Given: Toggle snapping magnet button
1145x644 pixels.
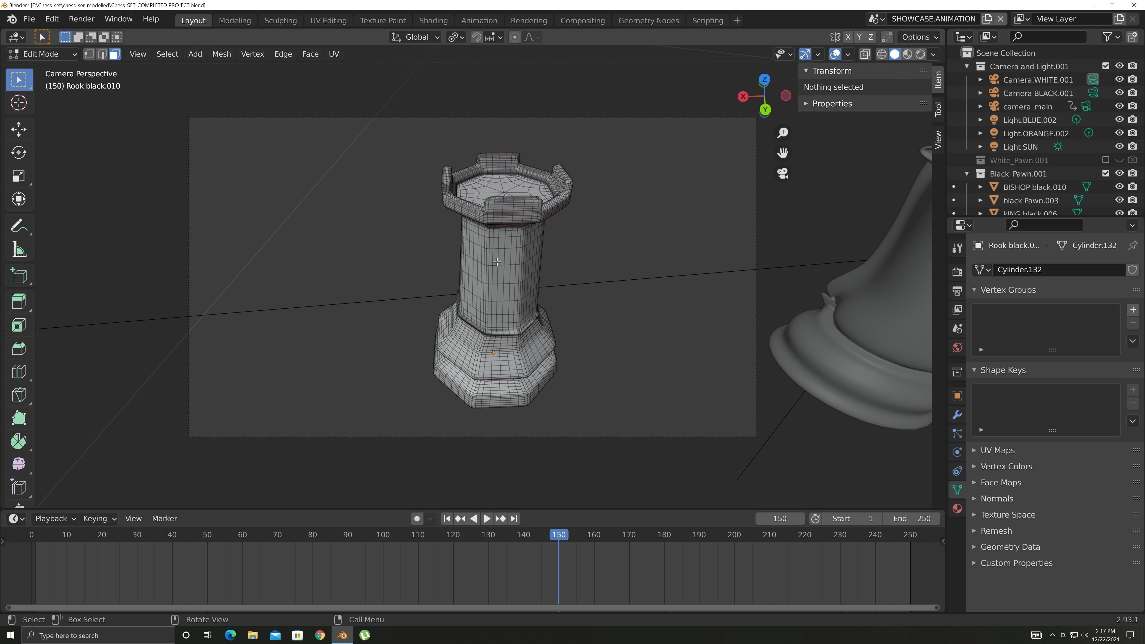Looking at the screenshot, I should [476, 37].
